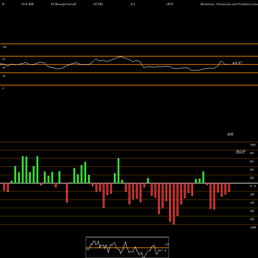The width and height of the screenshot is (258, 258).
Task: Click the 'SI MunafaSutraR' header label
Action: [x=63, y=4]
